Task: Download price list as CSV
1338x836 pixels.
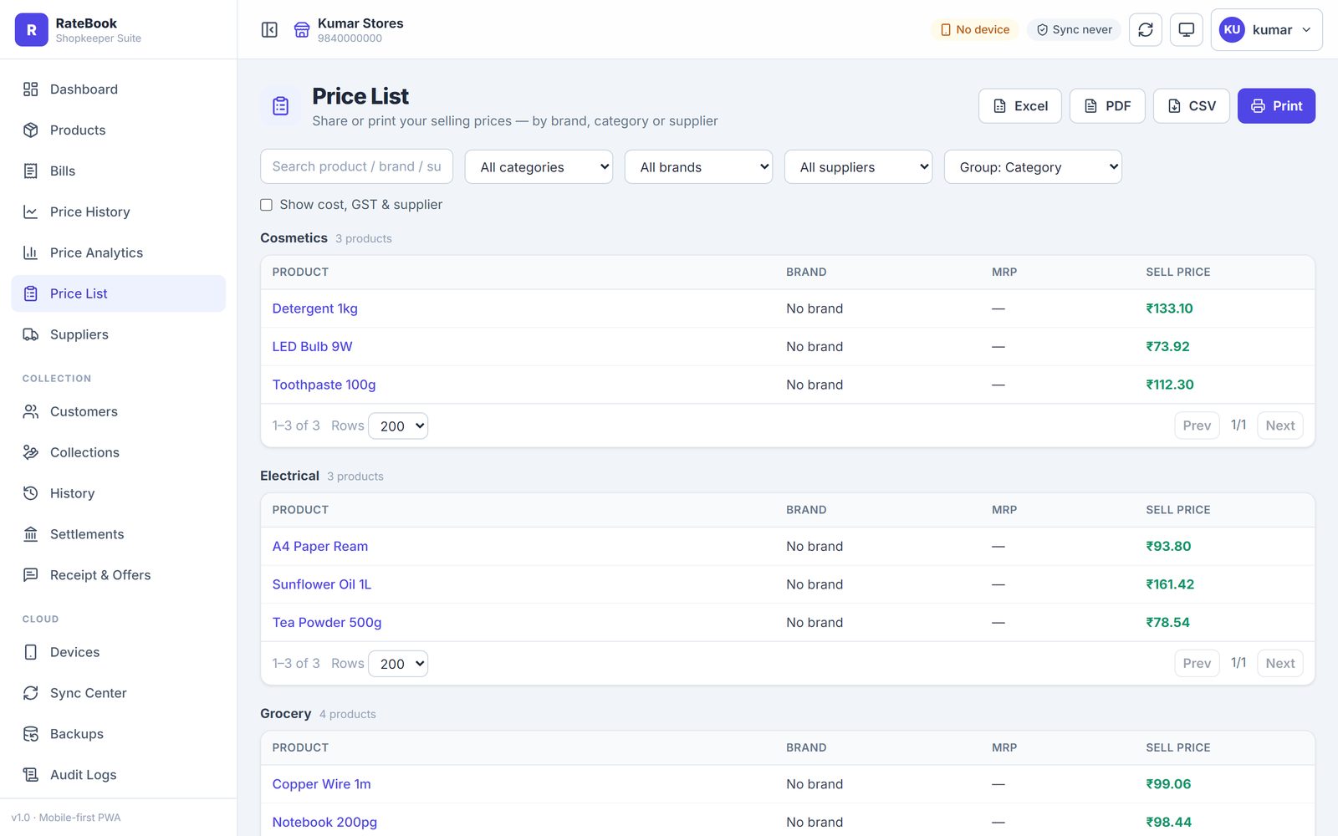Action: point(1192,106)
